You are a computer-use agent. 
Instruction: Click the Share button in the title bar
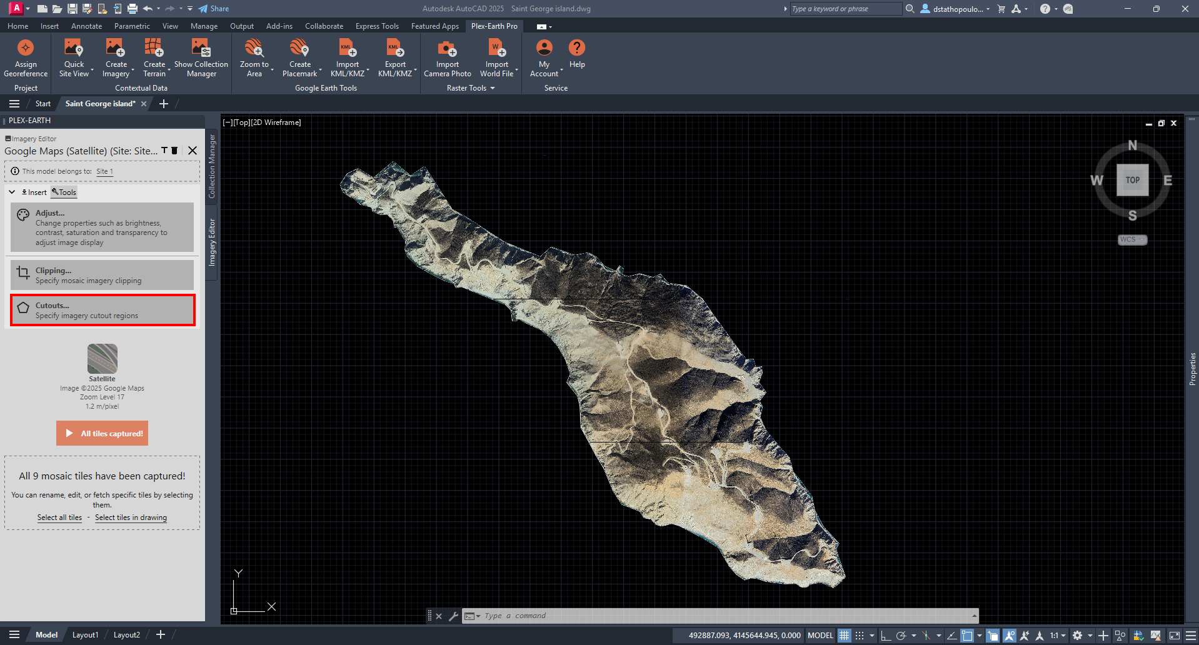(214, 9)
